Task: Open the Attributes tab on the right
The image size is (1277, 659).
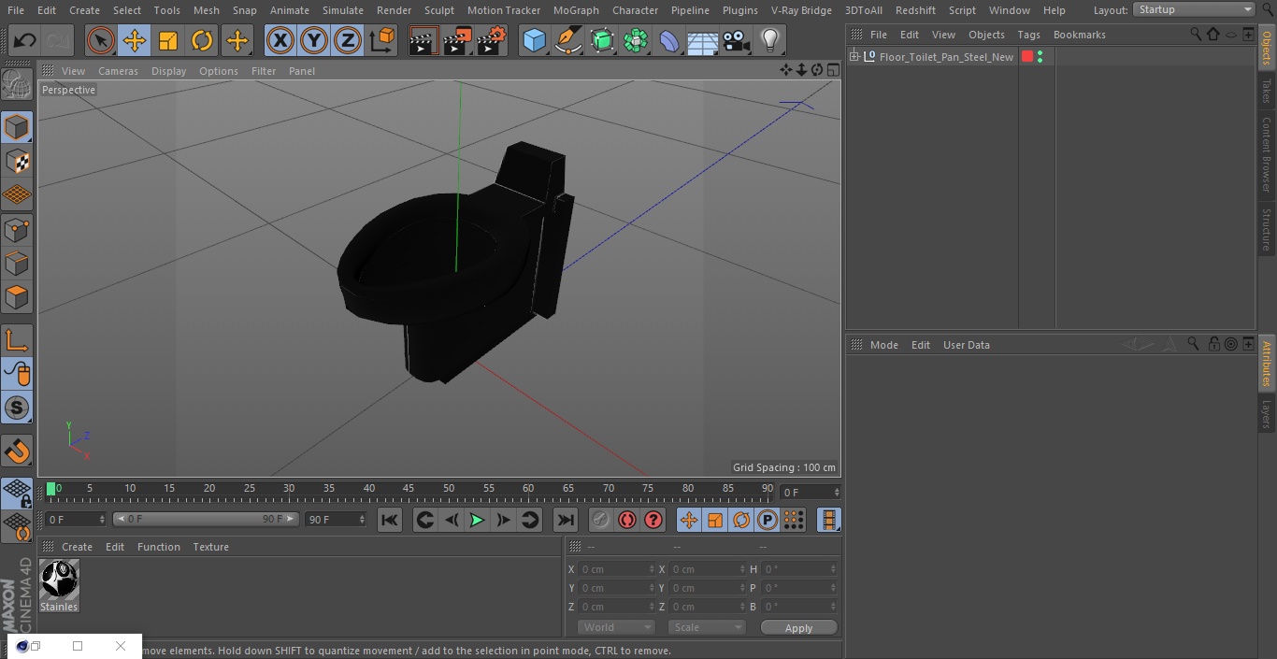Action: (x=1267, y=364)
